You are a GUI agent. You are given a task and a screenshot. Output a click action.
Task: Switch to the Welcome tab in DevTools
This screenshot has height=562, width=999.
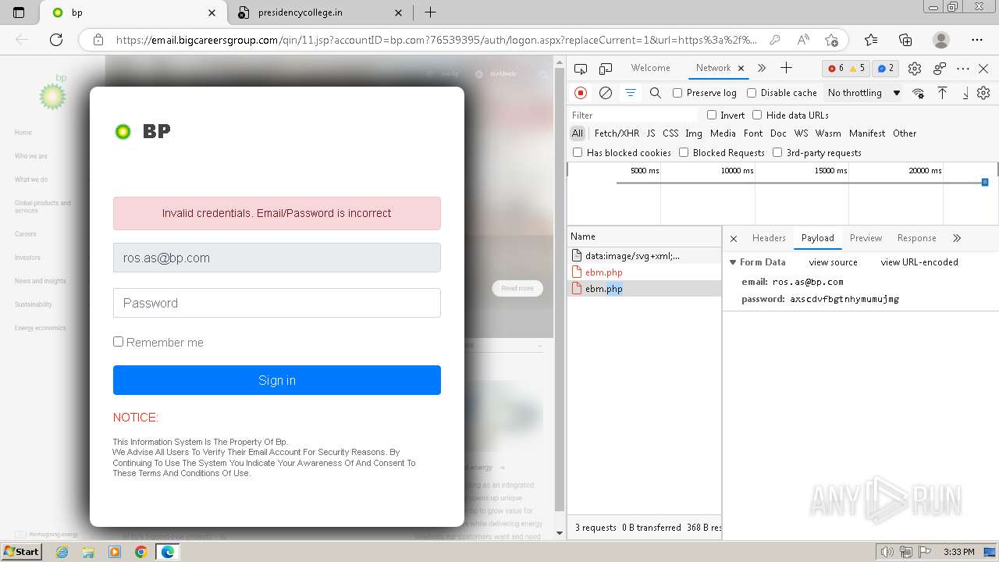651,68
